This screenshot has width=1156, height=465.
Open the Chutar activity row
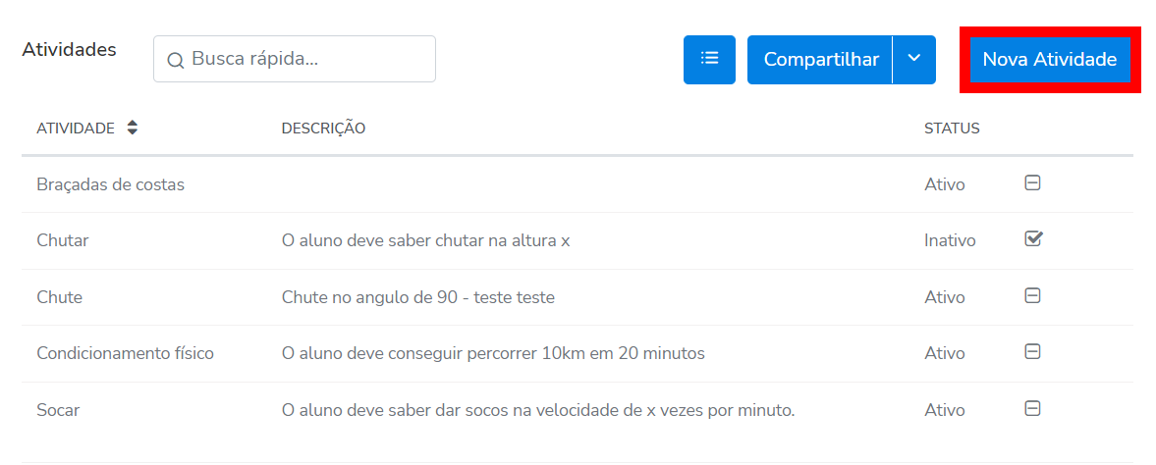point(62,240)
